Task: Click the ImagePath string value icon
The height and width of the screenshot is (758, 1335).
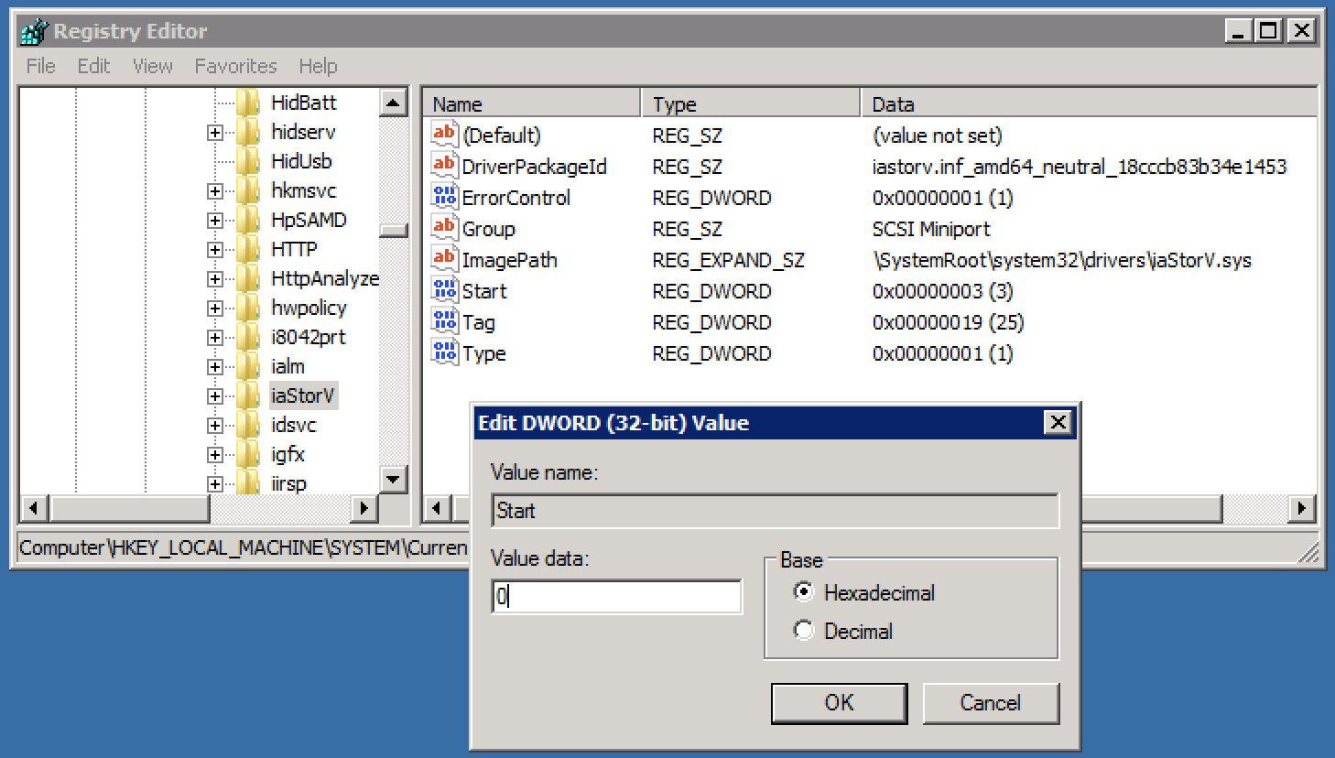Action: coord(444,259)
